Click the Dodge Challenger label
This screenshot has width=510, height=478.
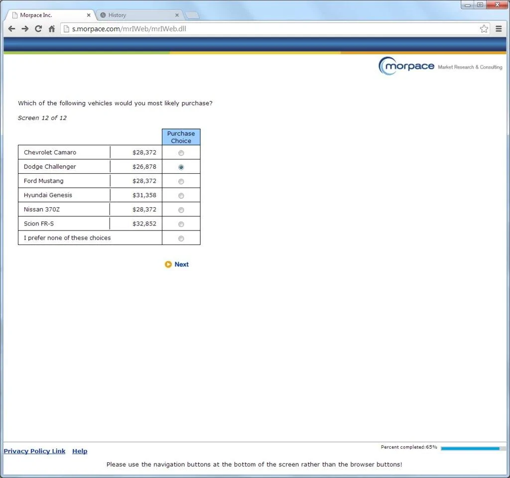pyautogui.click(x=50, y=166)
